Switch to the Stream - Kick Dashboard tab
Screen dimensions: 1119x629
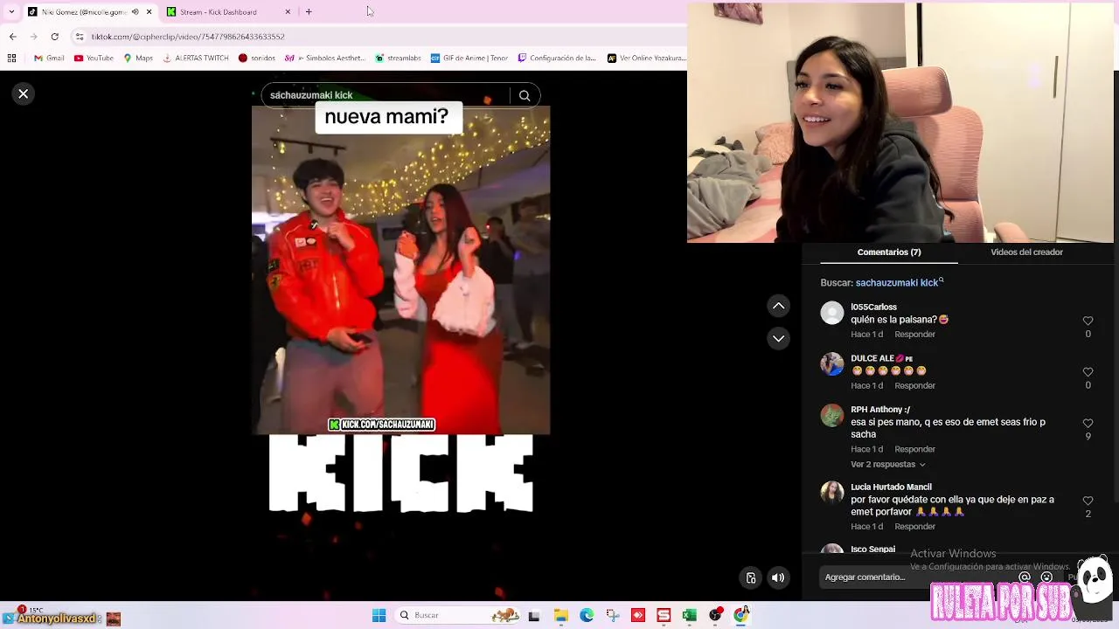[227, 12]
